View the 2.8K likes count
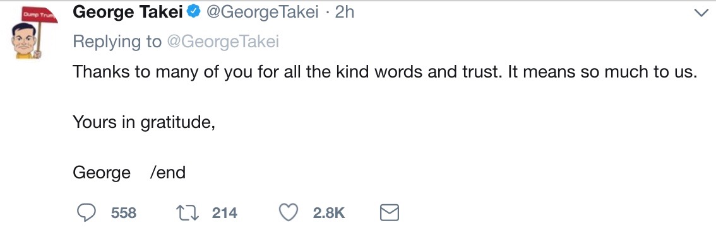Screen dimensions: 716x230 [329, 213]
